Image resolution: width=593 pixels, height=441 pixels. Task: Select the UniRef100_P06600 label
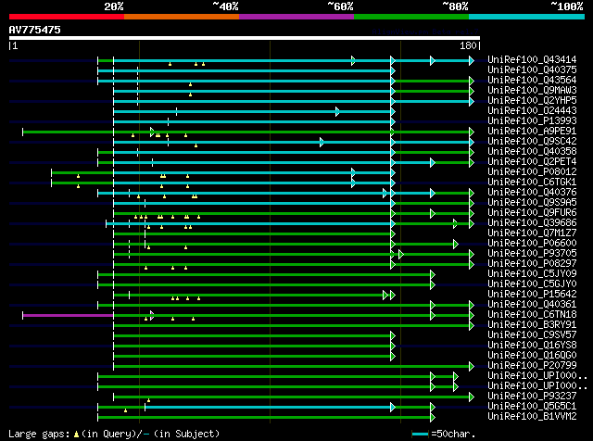[x=532, y=244]
